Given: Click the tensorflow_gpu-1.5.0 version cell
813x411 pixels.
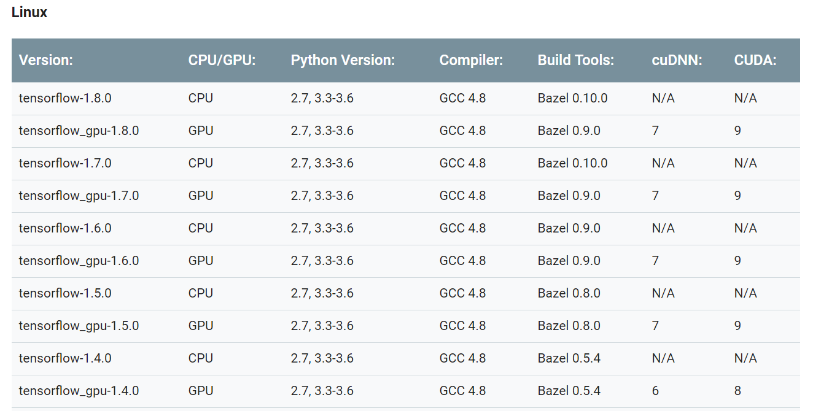Looking at the screenshot, I should (79, 326).
